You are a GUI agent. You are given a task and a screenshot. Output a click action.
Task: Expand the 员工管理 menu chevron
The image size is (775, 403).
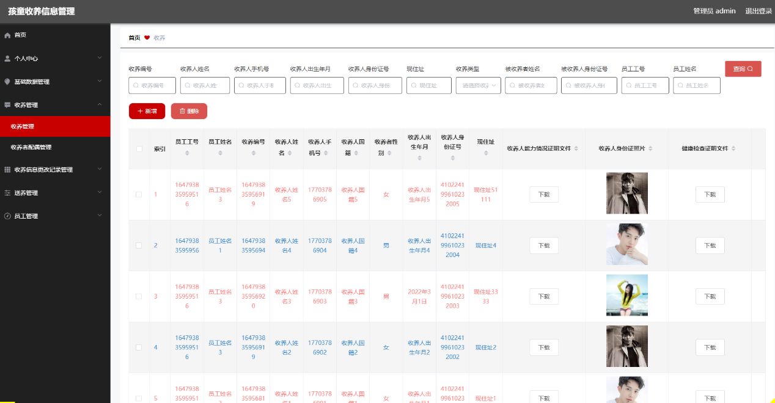[100, 216]
